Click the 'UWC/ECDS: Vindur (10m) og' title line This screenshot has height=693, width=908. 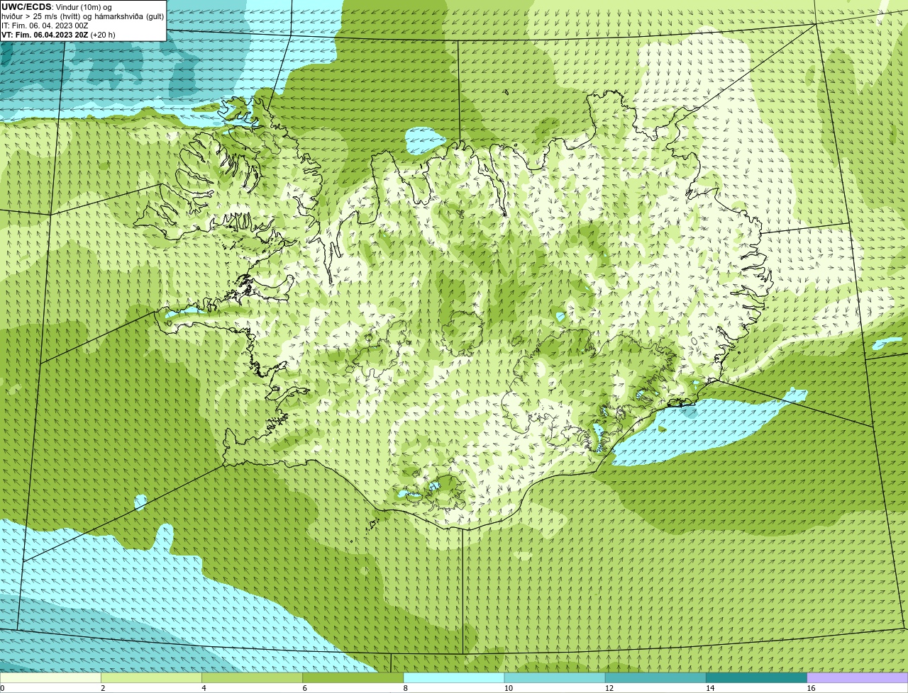57,7
